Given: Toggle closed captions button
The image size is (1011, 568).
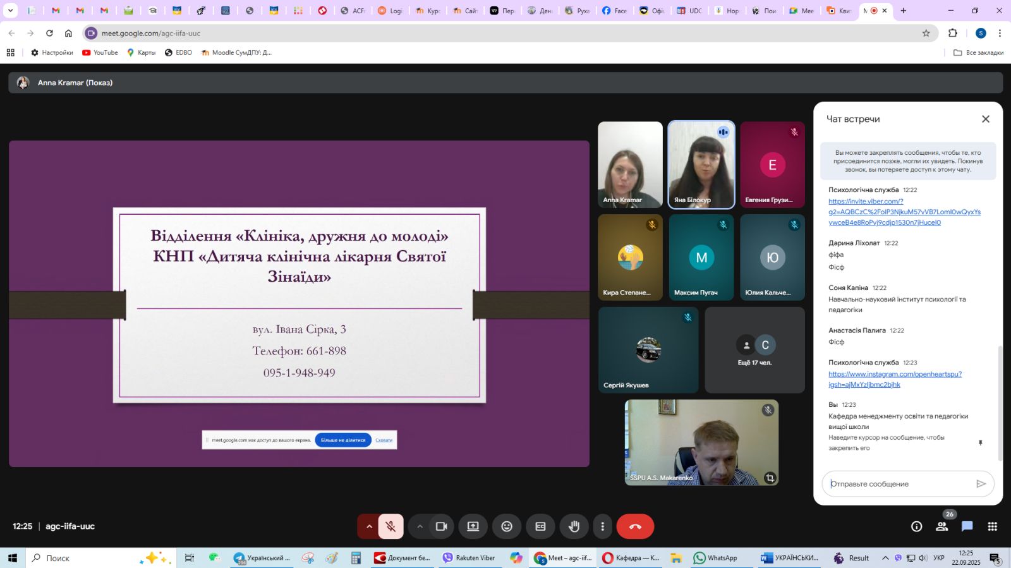Looking at the screenshot, I should tap(540, 526).
